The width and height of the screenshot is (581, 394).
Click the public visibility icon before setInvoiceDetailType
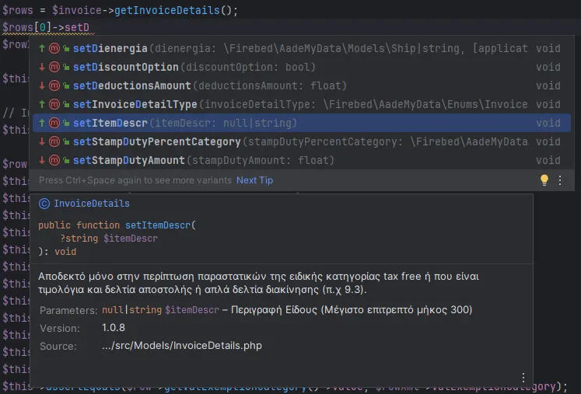[66, 105]
